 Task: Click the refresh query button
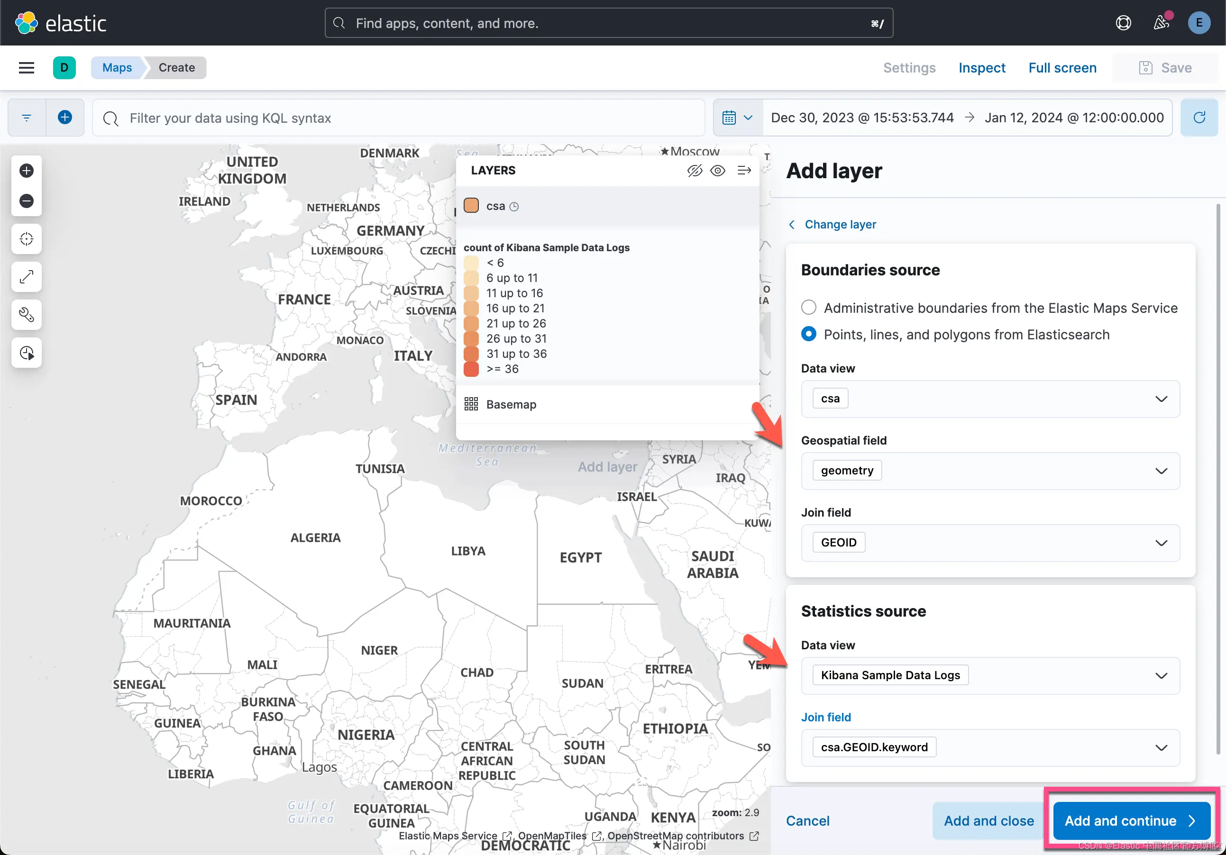pyautogui.click(x=1199, y=118)
